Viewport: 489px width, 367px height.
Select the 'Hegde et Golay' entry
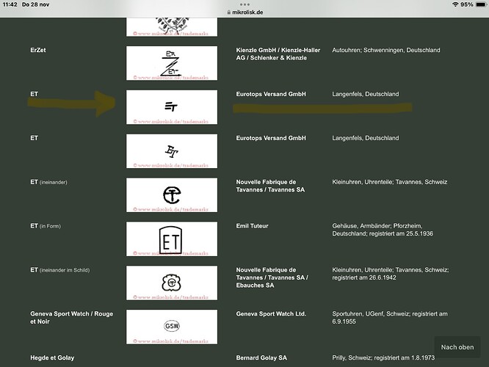click(52, 358)
